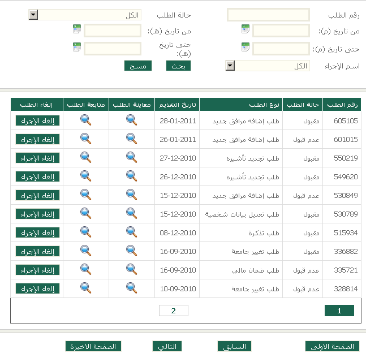Image resolution: width=366 pixels, height=358 pixels.
Task: Track request 549620 magnifier in متابعة الطلب
Action: pos(85,176)
